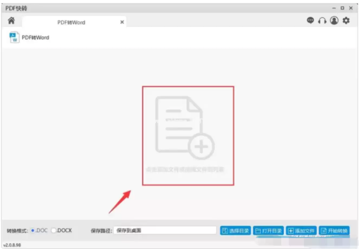Click the 选择目录 button
Image resolution: width=359 pixels, height=249 pixels.
coord(235,231)
